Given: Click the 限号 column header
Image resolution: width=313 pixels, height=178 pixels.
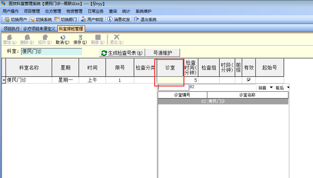Looking at the screenshot, I should tap(120, 68).
